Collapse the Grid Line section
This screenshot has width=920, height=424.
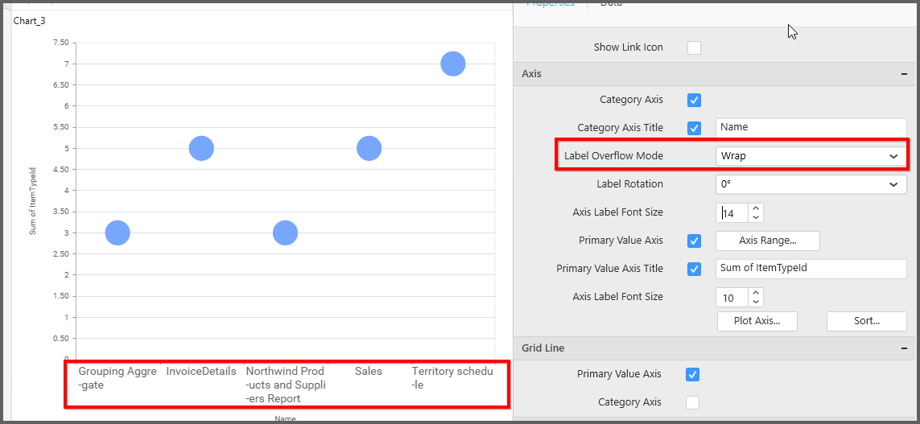904,348
